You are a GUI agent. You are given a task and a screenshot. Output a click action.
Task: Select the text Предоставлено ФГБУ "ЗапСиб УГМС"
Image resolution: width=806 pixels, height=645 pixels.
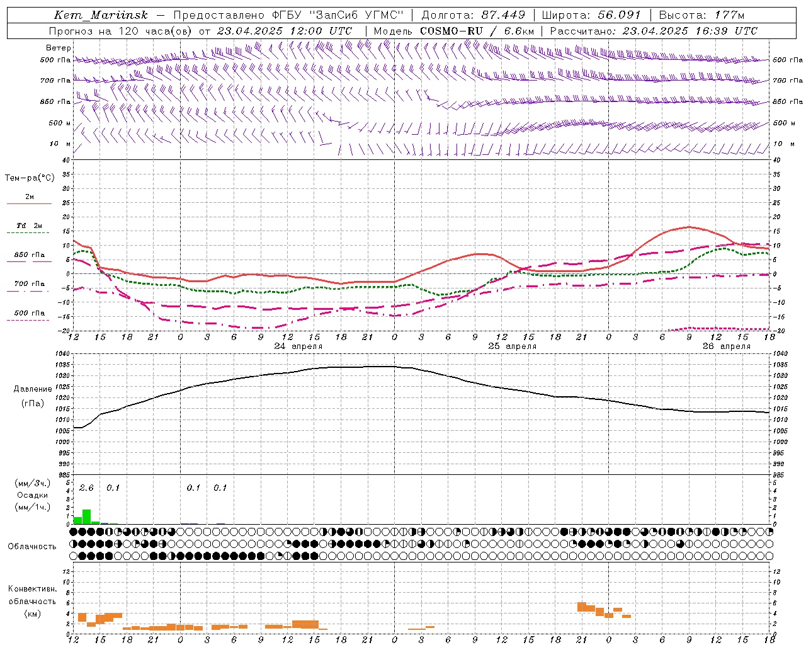(288, 15)
